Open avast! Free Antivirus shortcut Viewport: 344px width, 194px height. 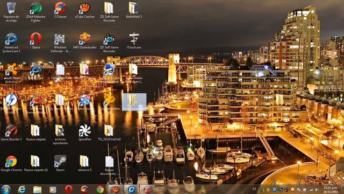click(x=11, y=73)
